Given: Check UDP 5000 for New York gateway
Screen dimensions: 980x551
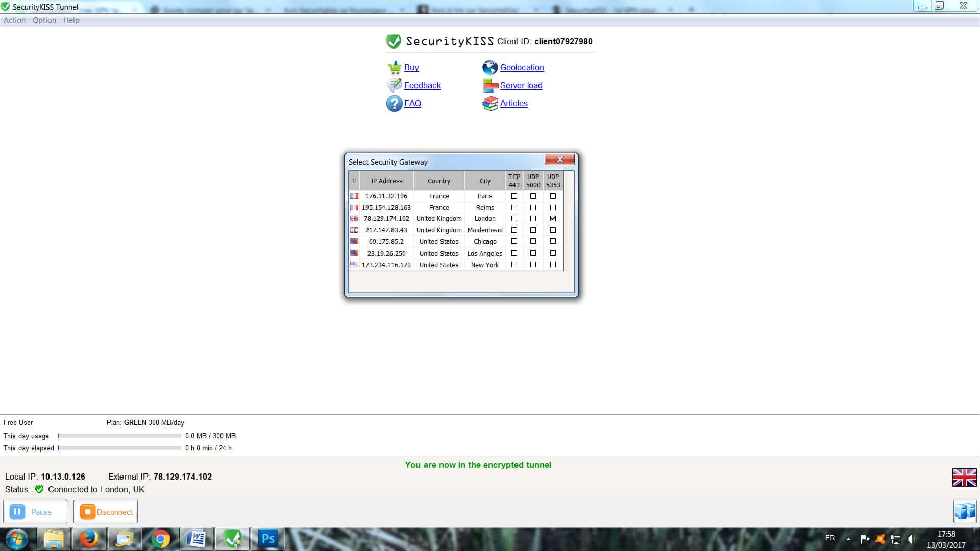Looking at the screenshot, I should pos(533,265).
